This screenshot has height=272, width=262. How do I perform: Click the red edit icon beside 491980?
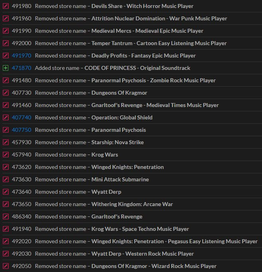tap(6, 6)
